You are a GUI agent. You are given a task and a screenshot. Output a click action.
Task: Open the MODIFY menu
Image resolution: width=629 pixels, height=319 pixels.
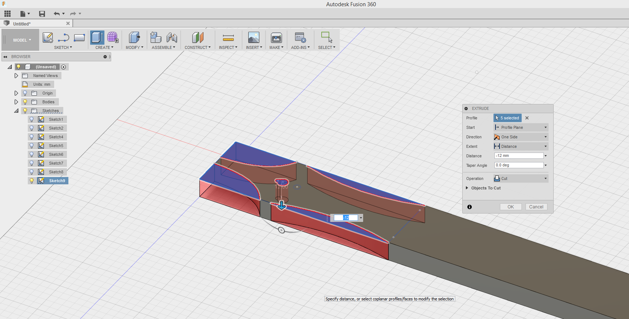134,47
